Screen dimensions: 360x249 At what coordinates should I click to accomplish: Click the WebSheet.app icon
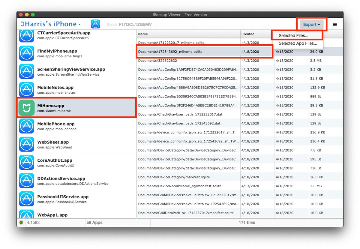[27, 144]
